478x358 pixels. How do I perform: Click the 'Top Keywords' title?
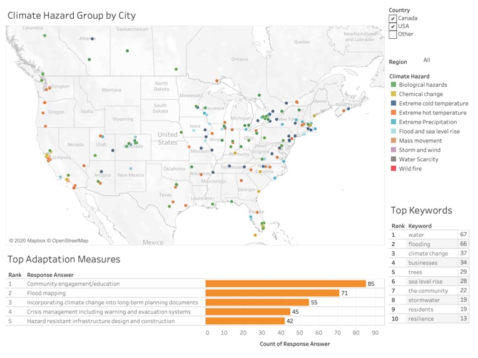tap(421, 211)
